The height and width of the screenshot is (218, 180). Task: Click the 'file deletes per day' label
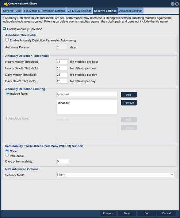point(83,81)
